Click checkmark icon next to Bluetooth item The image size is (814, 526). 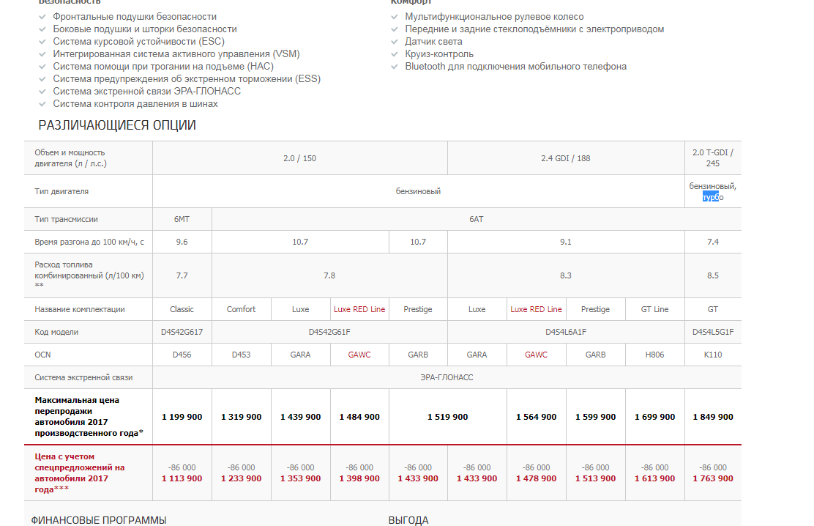[x=396, y=67]
